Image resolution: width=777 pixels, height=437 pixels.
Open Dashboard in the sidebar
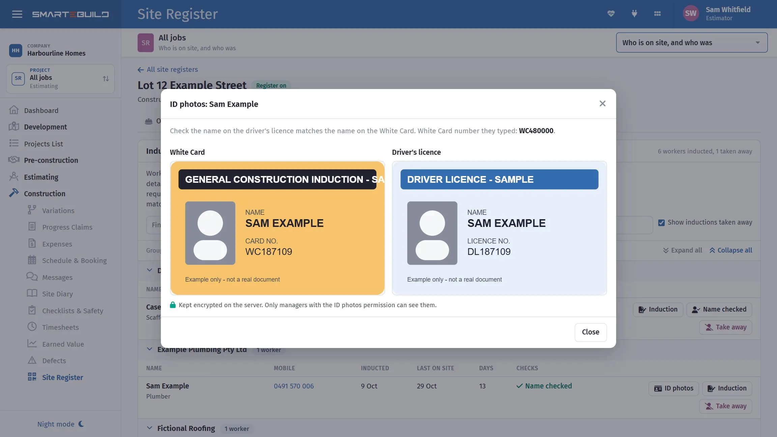point(41,111)
